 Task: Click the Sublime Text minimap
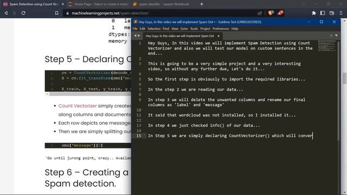(327, 45)
